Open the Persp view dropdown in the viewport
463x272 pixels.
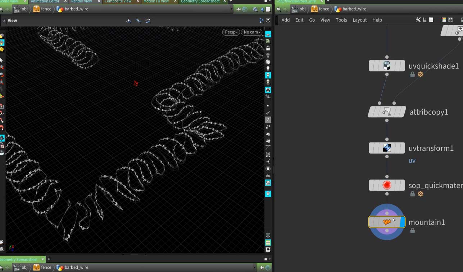(230, 32)
